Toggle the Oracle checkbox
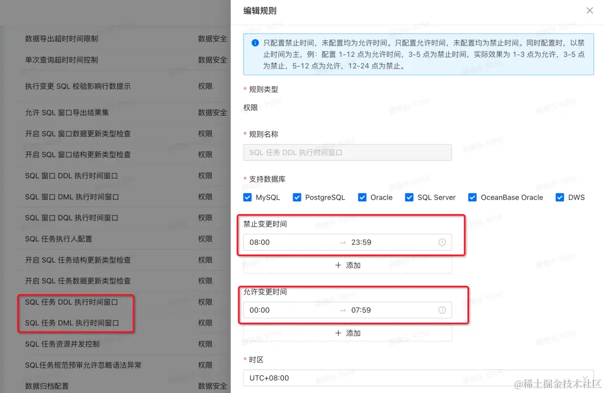605x393 pixels. point(362,198)
